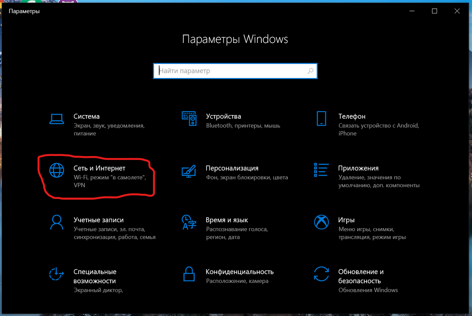Open the Телефон settings label

point(352,116)
